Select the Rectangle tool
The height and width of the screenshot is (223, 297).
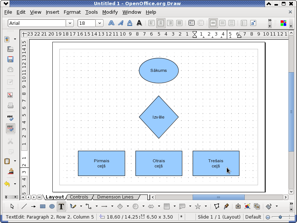pyautogui.click(x=43, y=206)
